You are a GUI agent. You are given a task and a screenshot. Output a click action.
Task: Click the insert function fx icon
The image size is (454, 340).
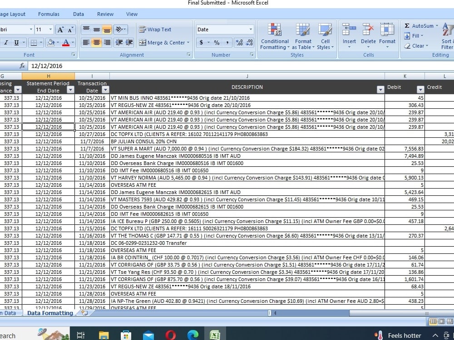(22, 66)
